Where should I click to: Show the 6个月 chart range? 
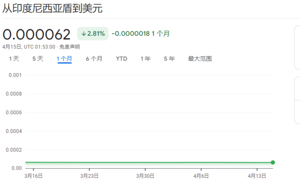point(94,59)
